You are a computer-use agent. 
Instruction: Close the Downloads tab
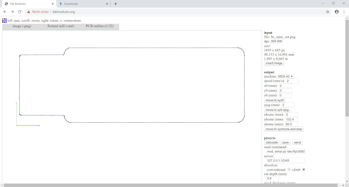pyautogui.click(x=107, y=4)
